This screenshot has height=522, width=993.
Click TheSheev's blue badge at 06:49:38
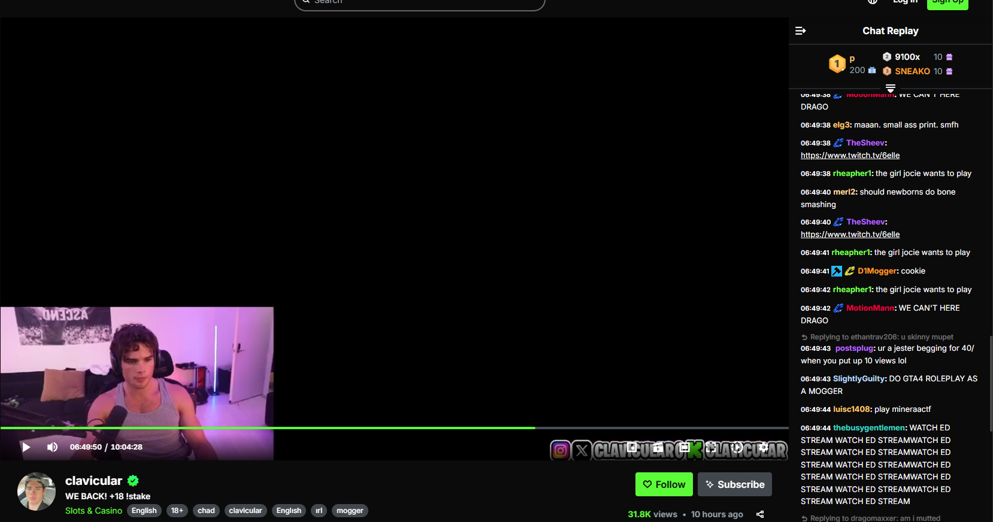click(838, 143)
